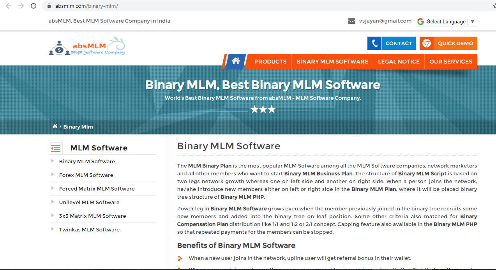Click the Our Services menu item
The image size is (496, 270).
coord(451,61)
